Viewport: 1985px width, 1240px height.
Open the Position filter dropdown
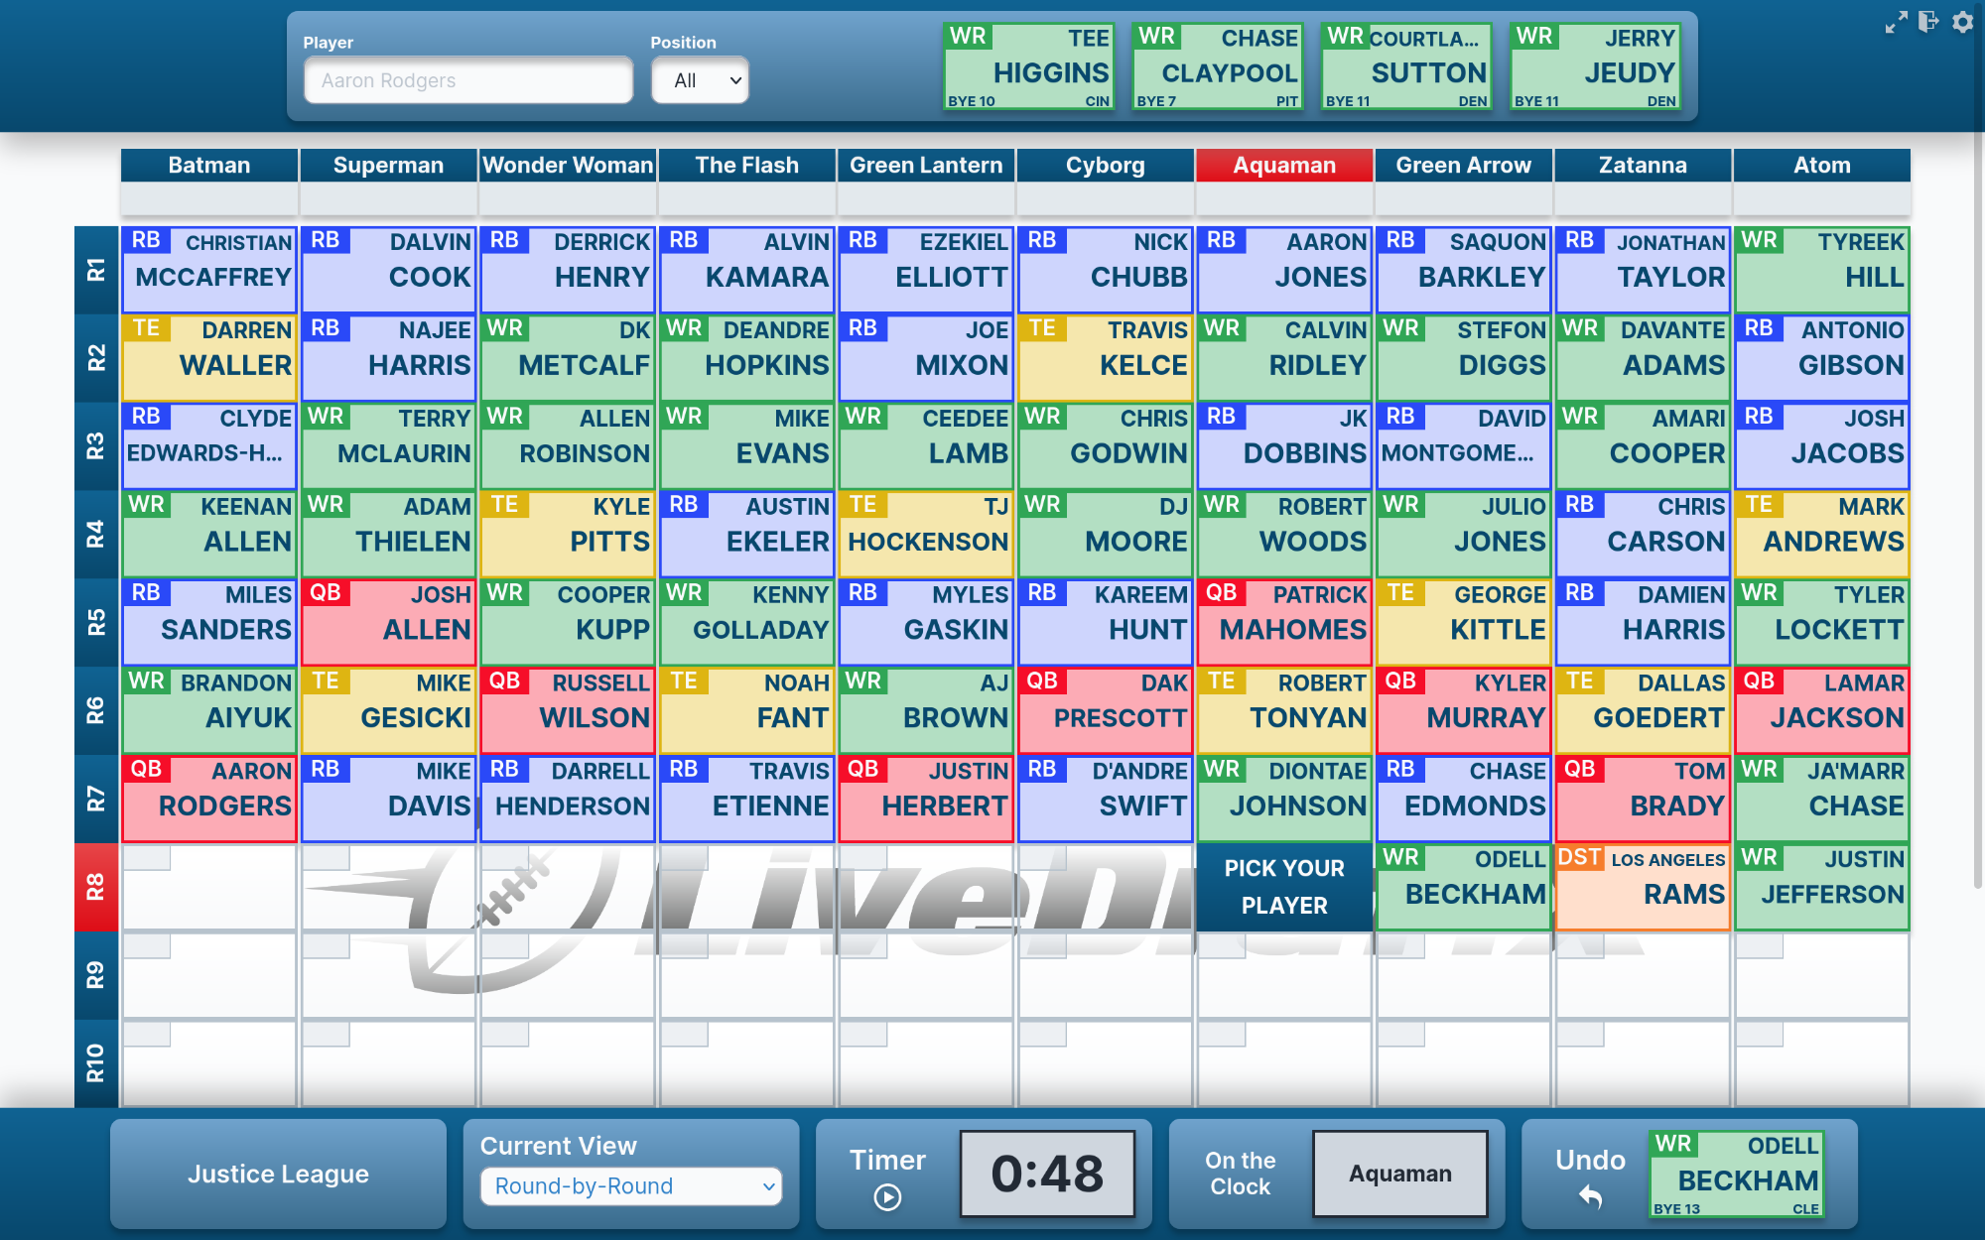click(700, 80)
